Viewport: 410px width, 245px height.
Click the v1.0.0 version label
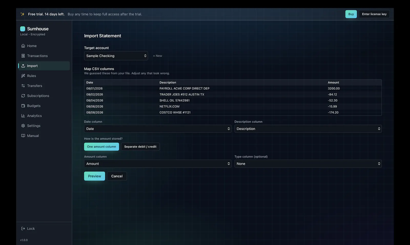click(x=24, y=240)
